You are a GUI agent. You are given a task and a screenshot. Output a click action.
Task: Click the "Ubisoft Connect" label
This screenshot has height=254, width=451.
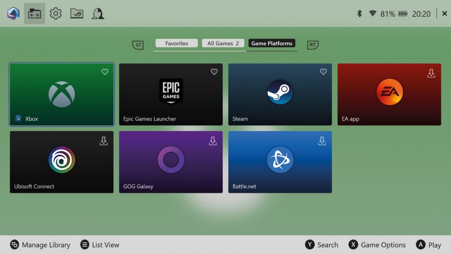click(34, 186)
